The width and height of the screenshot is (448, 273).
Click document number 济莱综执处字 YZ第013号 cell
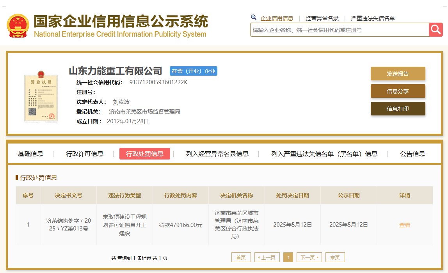tap(69, 225)
